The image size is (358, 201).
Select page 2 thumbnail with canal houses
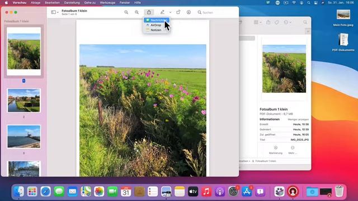(x=23, y=100)
